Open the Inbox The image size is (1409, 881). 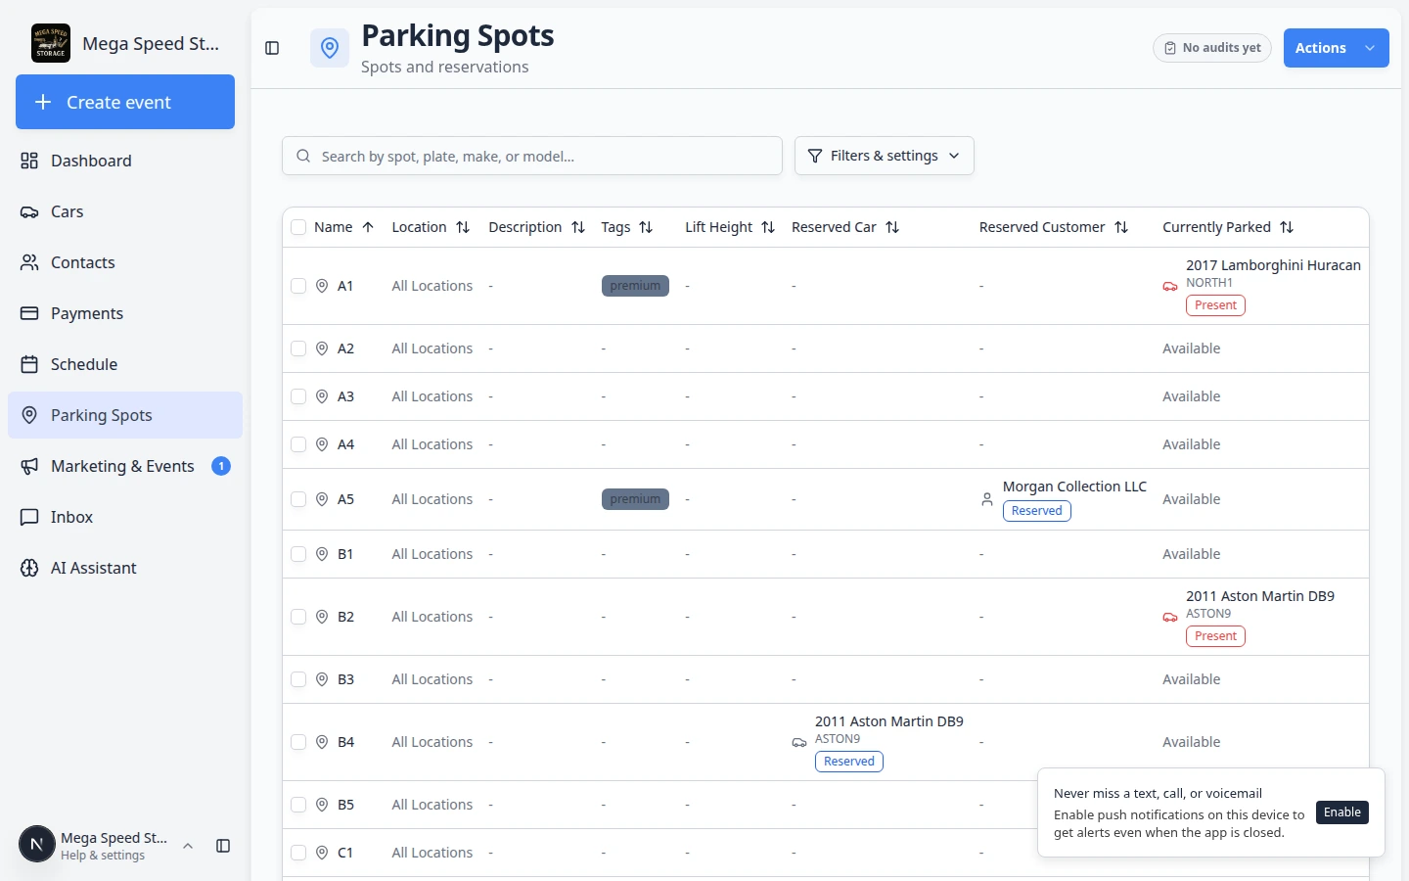[125, 517]
